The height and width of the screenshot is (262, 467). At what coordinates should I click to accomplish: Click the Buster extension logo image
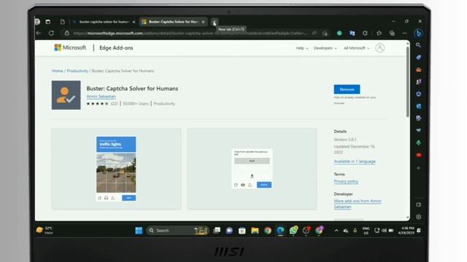66,95
